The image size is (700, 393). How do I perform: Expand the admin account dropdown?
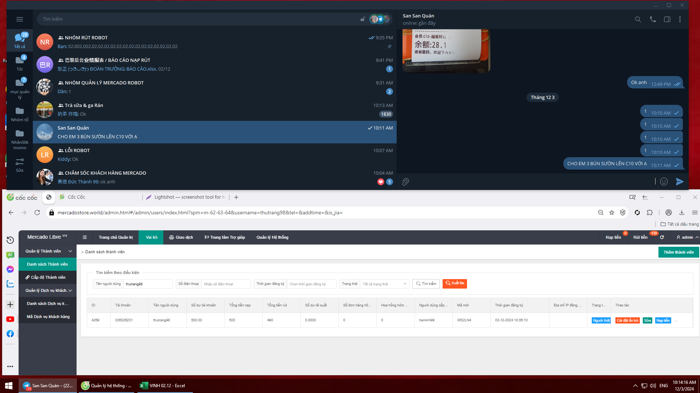pos(687,237)
